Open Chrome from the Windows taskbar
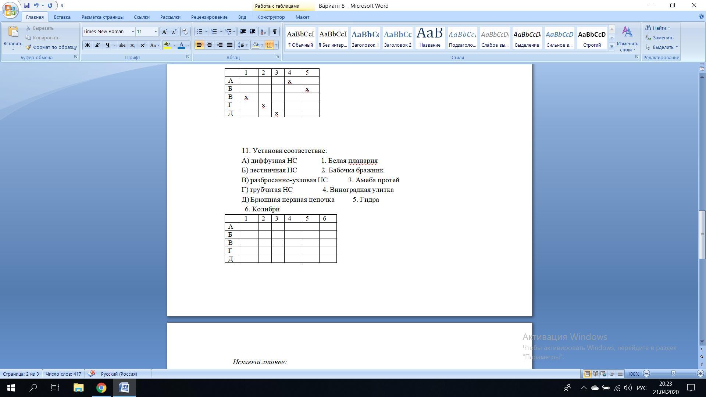This screenshot has height=397, width=706. (101, 388)
